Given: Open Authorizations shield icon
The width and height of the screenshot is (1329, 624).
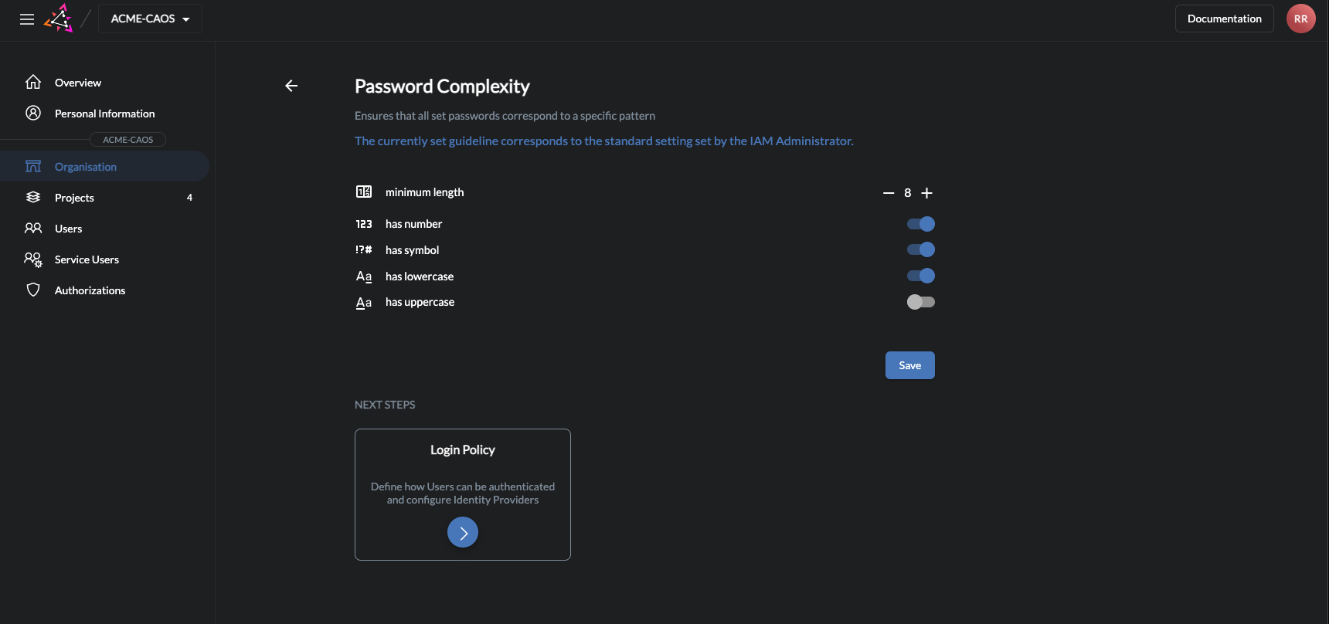Looking at the screenshot, I should [33, 290].
